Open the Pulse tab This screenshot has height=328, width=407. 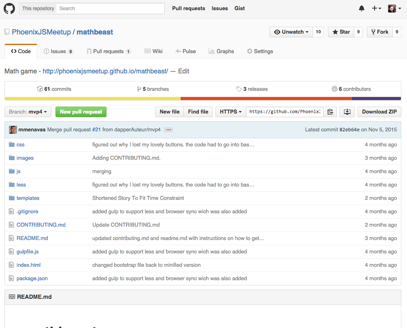click(185, 51)
